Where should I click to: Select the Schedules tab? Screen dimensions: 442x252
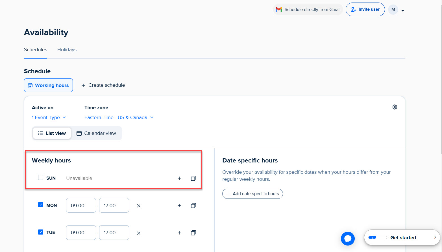coord(35,50)
